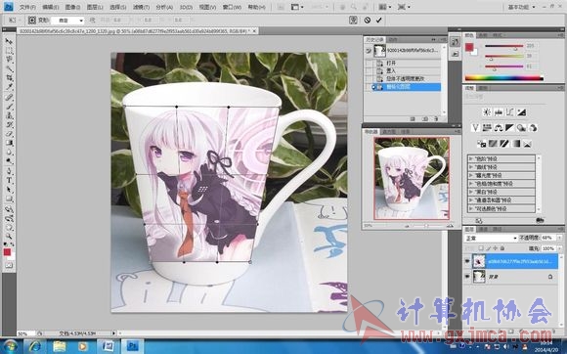Add a Black & White adjustment icon

click(x=509, y=128)
